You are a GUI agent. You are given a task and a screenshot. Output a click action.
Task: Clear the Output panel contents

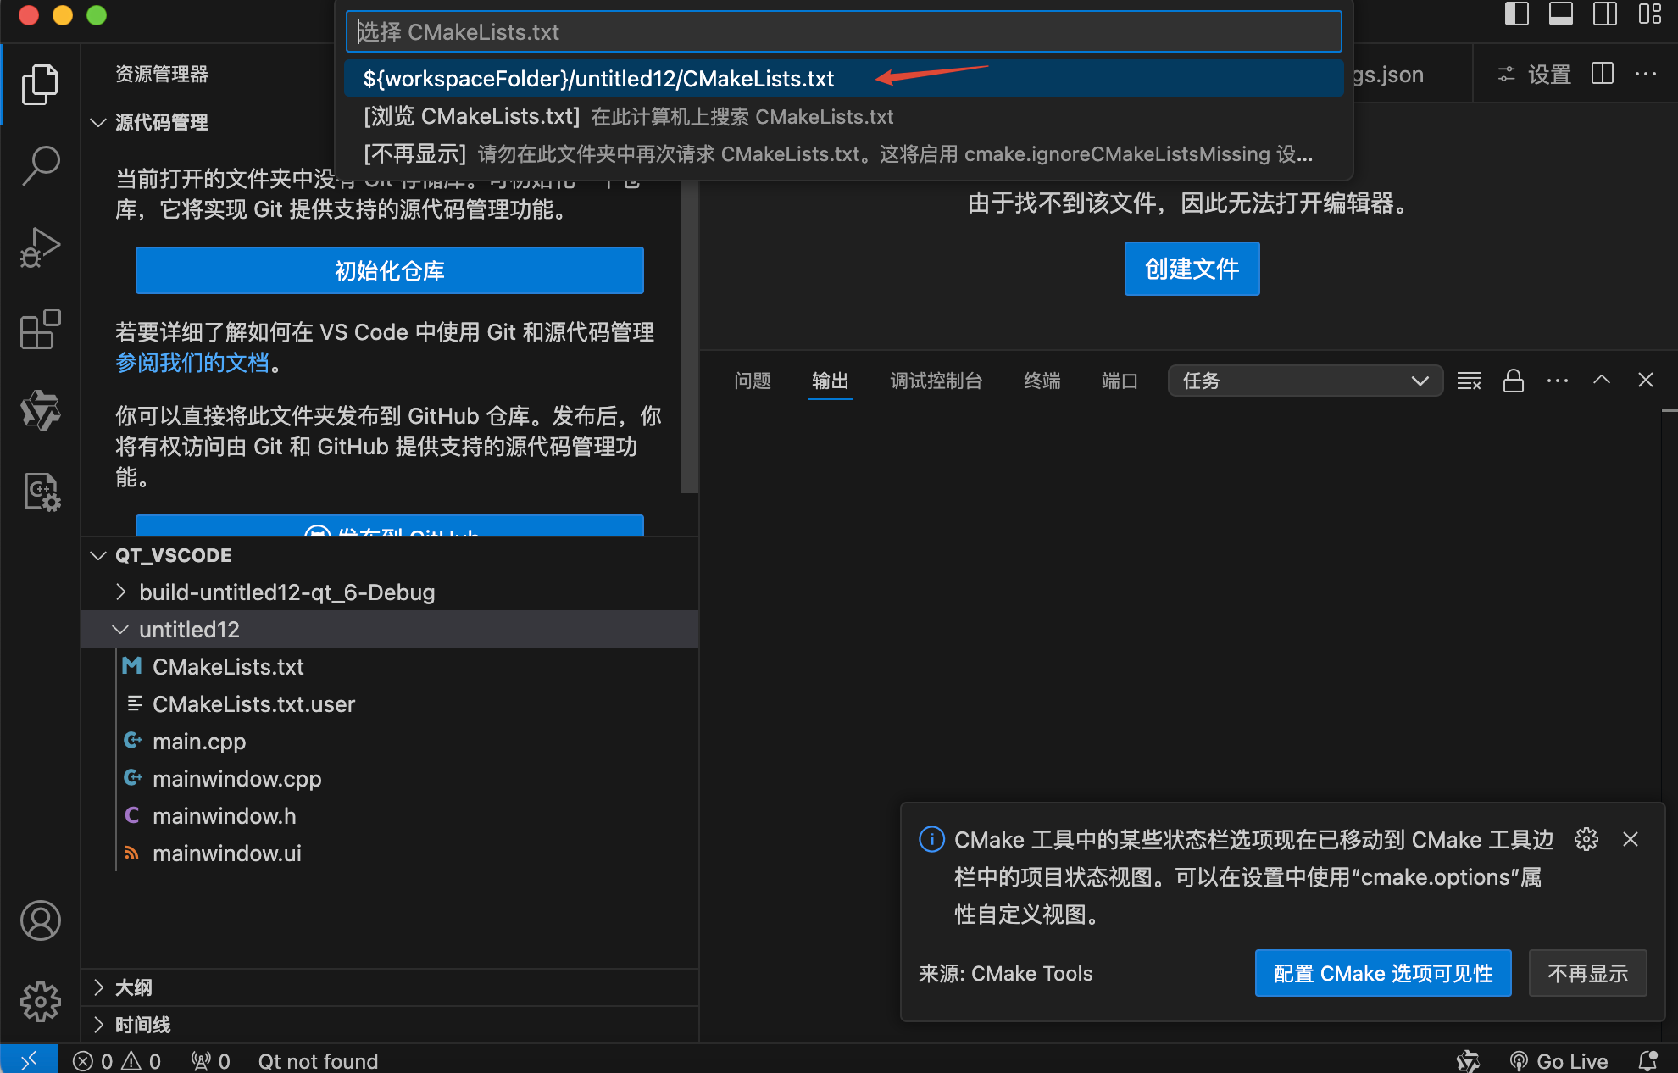point(1469,381)
